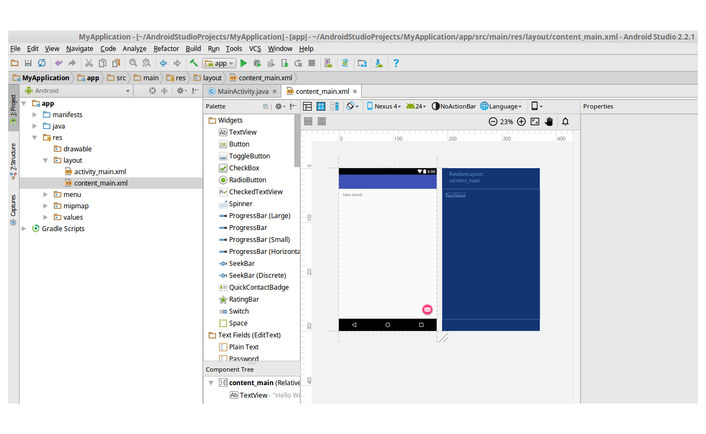The image size is (706, 434).
Task: Click the warnings bell icon
Action: (x=565, y=122)
